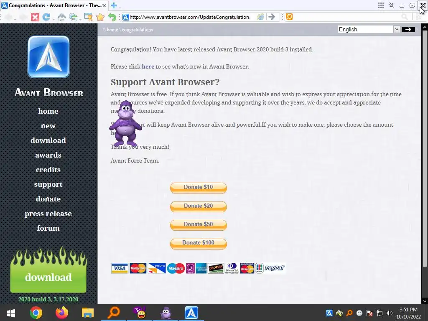This screenshot has width=428, height=321.
Task: Open File Explorer from taskbar
Action: click(88, 313)
